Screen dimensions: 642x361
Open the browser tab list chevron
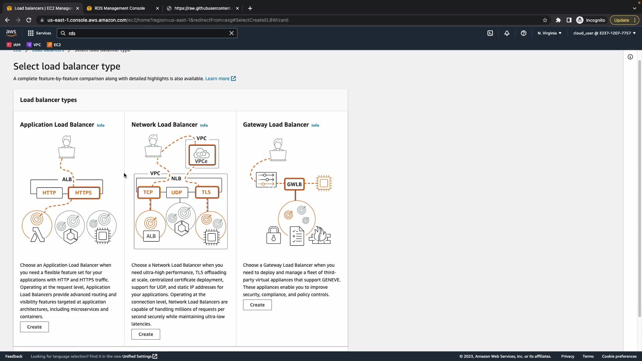634,8
